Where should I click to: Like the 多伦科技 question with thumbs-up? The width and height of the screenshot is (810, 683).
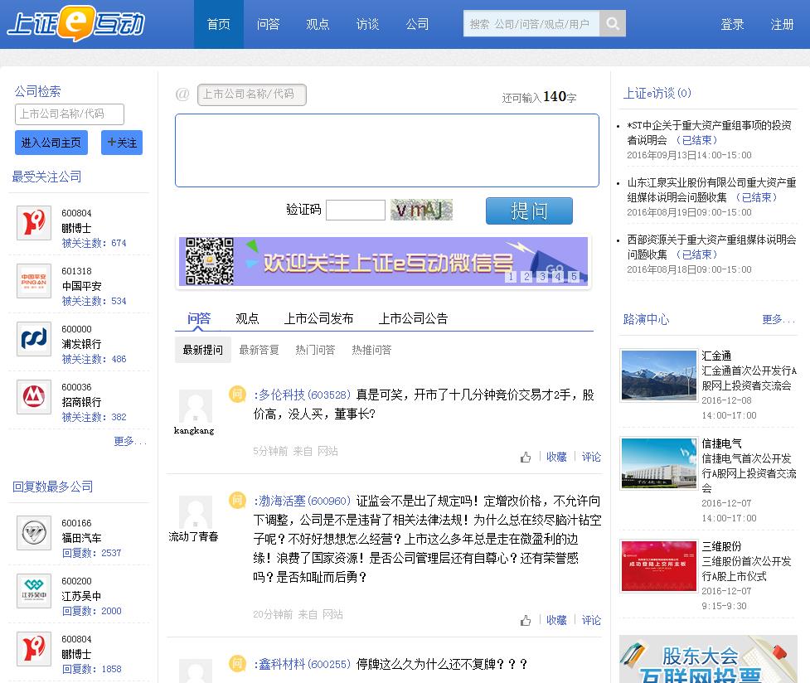point(526,458)
